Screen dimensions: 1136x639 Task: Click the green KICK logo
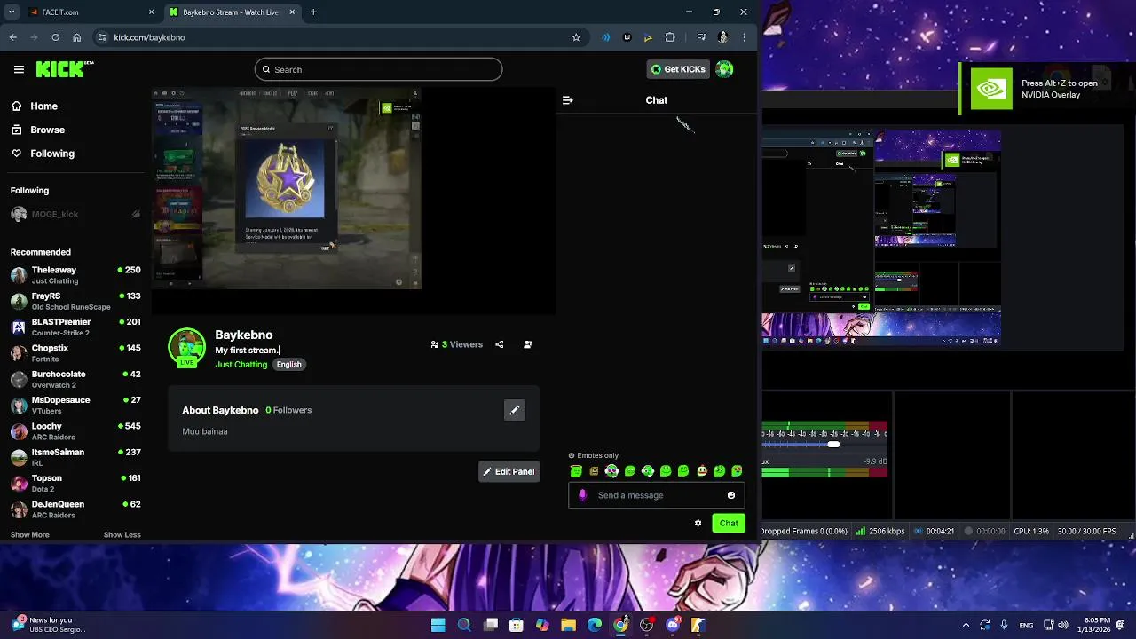pos(62,69)
